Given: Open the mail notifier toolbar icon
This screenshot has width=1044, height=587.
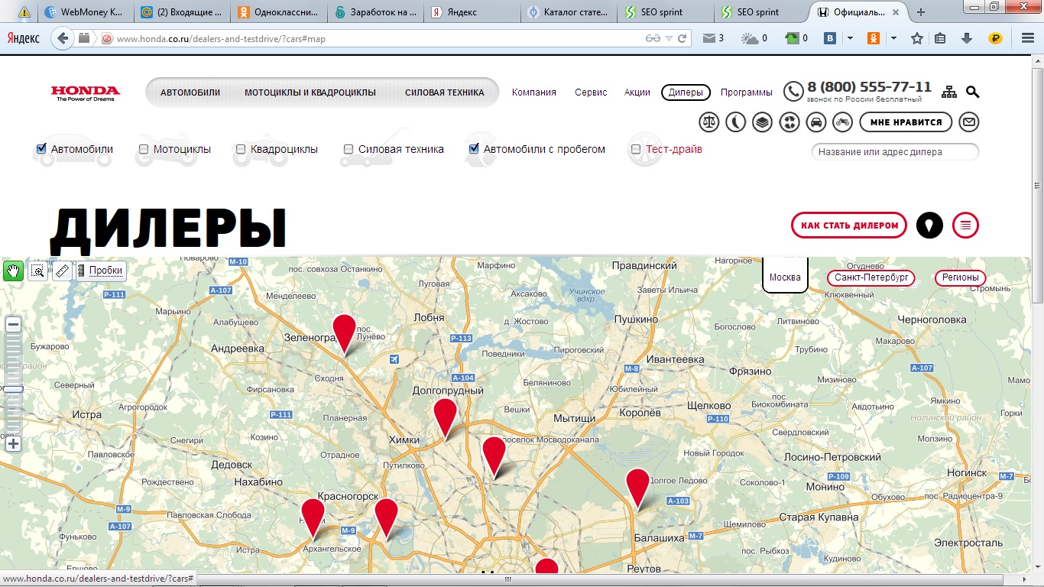Looking at the screenshot, I should pyautogui.click(x=713, y=38).
